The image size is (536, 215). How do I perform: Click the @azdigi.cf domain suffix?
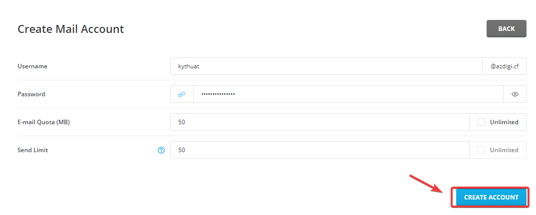504,66
